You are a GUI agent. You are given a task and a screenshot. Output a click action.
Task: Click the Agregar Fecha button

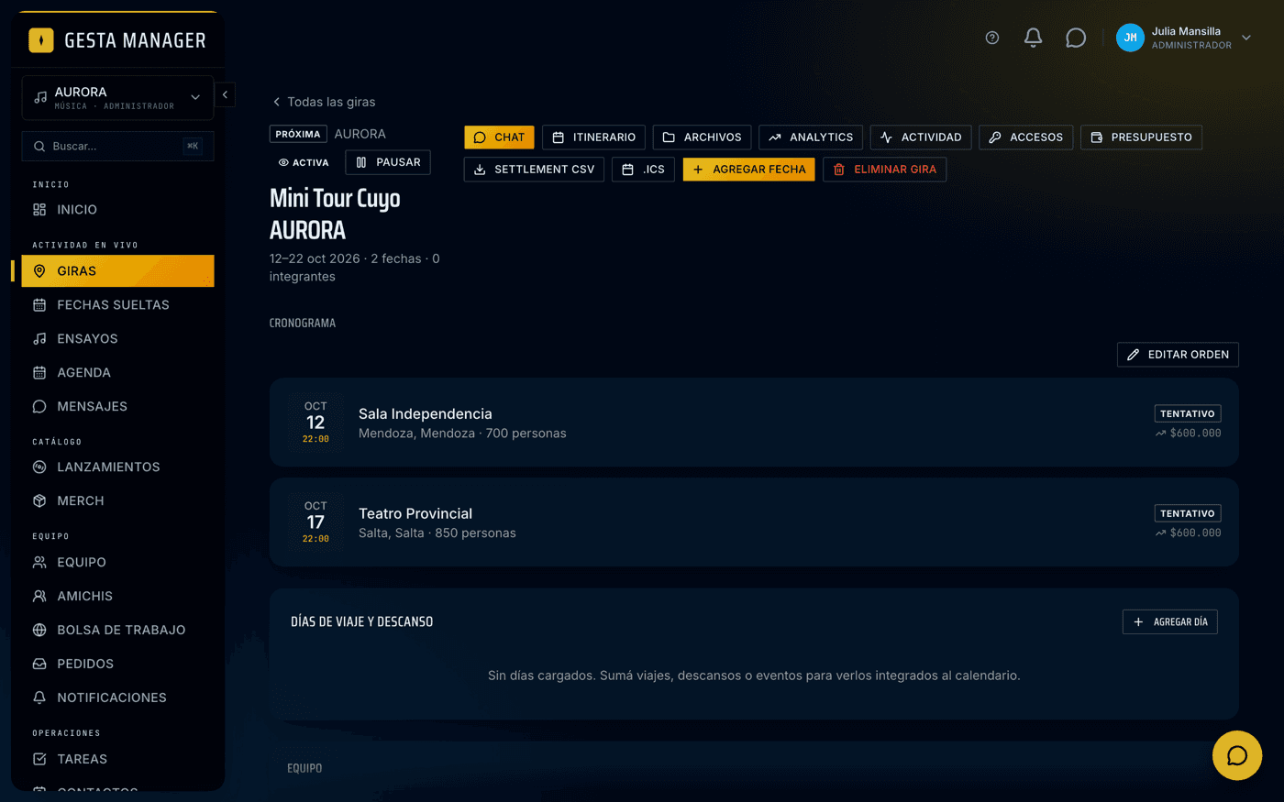pos(748,170)
